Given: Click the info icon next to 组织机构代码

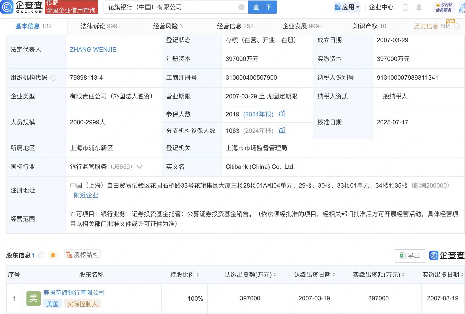Looking at the screenshot, I should 53,78.
